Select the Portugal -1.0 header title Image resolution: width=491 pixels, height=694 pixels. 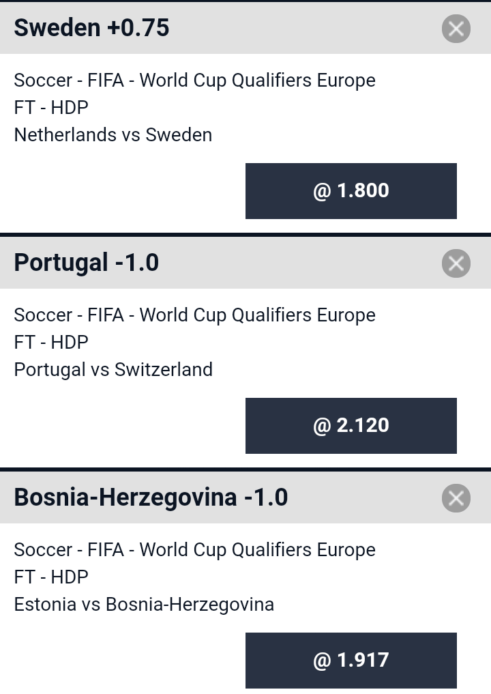(86, 263)
